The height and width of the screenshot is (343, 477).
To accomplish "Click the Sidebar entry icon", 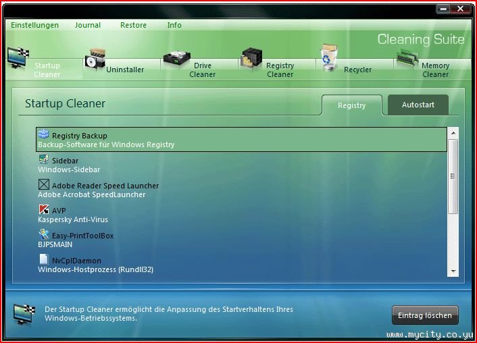I will (x=43, y=159).
